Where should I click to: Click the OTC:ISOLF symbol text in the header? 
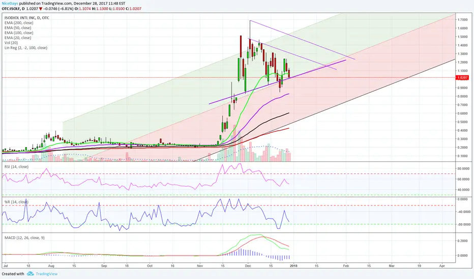pyautogui.click(x=11, y=9)
